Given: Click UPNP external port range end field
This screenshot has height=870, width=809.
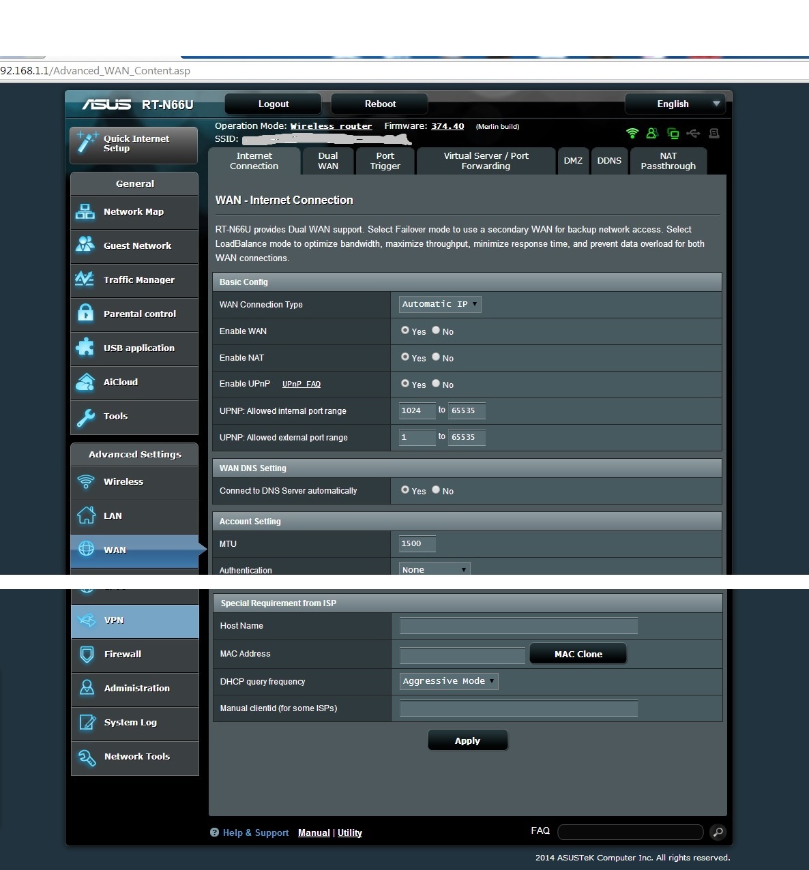Looking at the screenshot, I should click(467, 437).
